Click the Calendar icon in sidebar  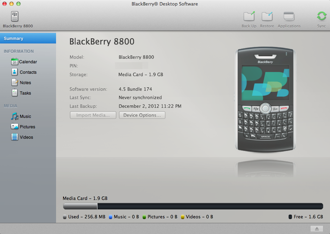15,62
